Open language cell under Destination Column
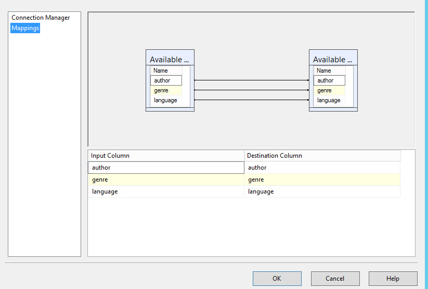The image size is (428, 289). 322,191
